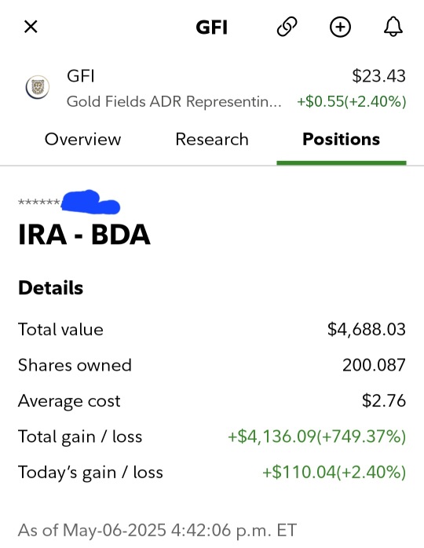The height and width of the screenshot is (548, 424).
Task: Tap the $23.43 share price
Action: (379, 76)
